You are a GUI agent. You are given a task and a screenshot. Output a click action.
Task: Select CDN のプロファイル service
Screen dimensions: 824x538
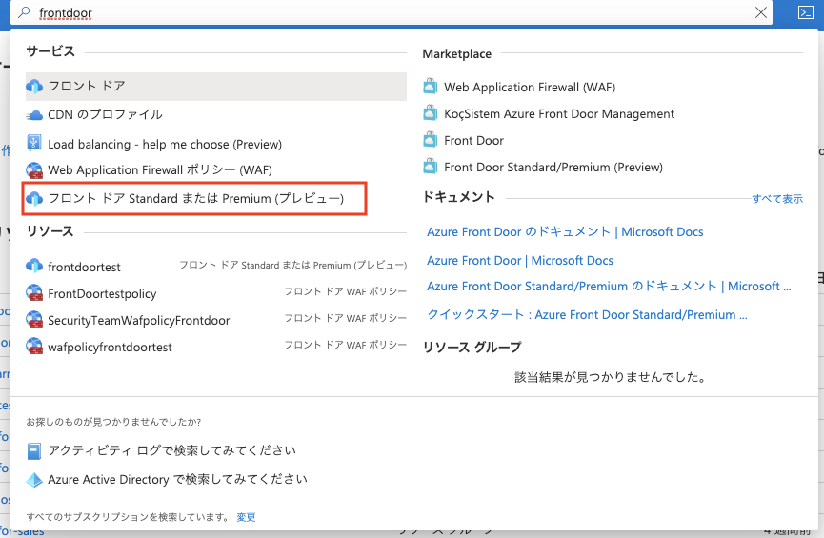tap(105, 114)
